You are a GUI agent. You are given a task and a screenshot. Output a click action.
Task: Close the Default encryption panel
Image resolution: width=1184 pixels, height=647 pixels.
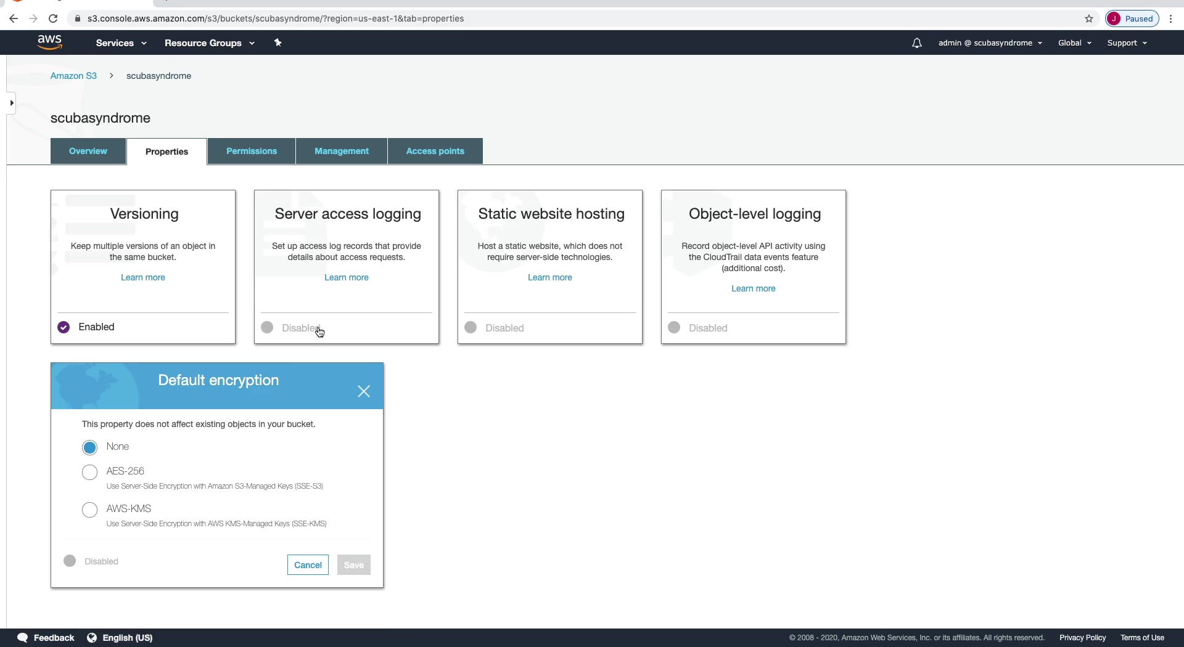364,391
